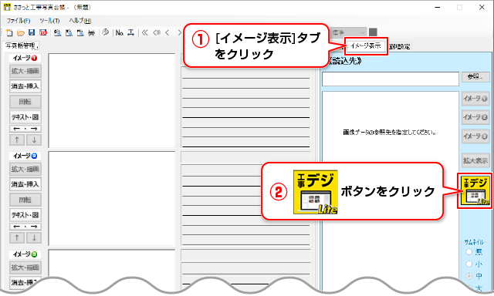Screen dimensions: 494x296
Task: Create a new photo album file
Action: click(x=9, y=32)
